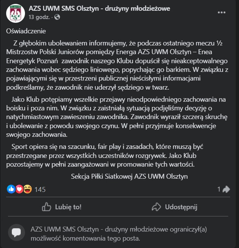Click the paragraph starting 'Jako Klub potępiamy'
The width and height of the screenshot is (239, 248).
(117, 117)
